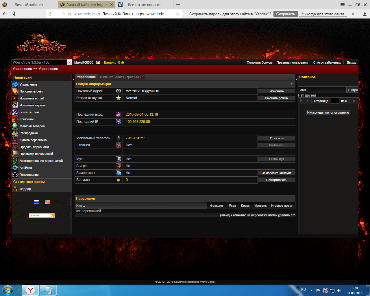The image size is (370, 296).
Task: Switch language with the US flag
Action: point(47,202)
